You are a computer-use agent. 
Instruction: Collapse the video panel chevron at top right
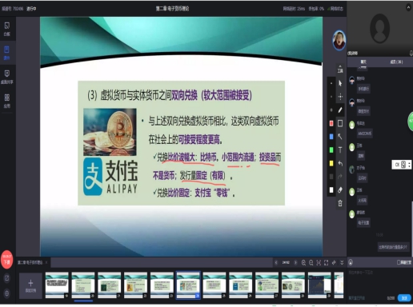[408, 8]
